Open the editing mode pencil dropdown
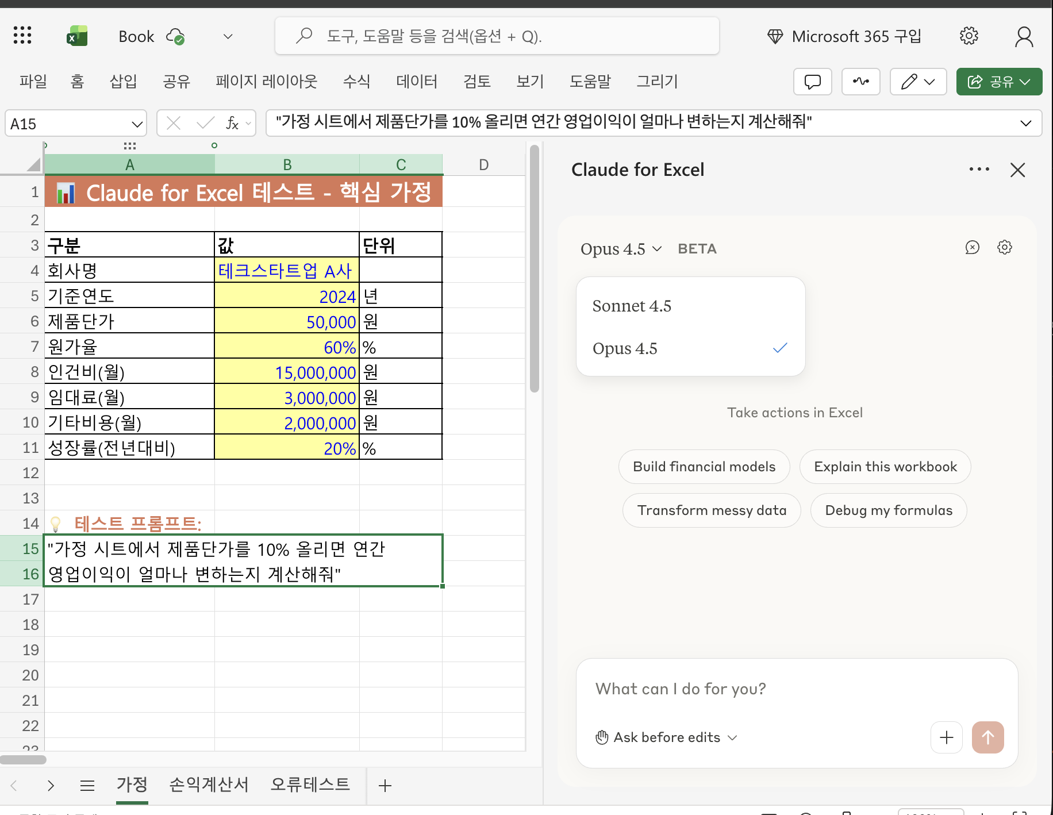The height and width of the screenshot is (815, 1053). tap(919, 82)
